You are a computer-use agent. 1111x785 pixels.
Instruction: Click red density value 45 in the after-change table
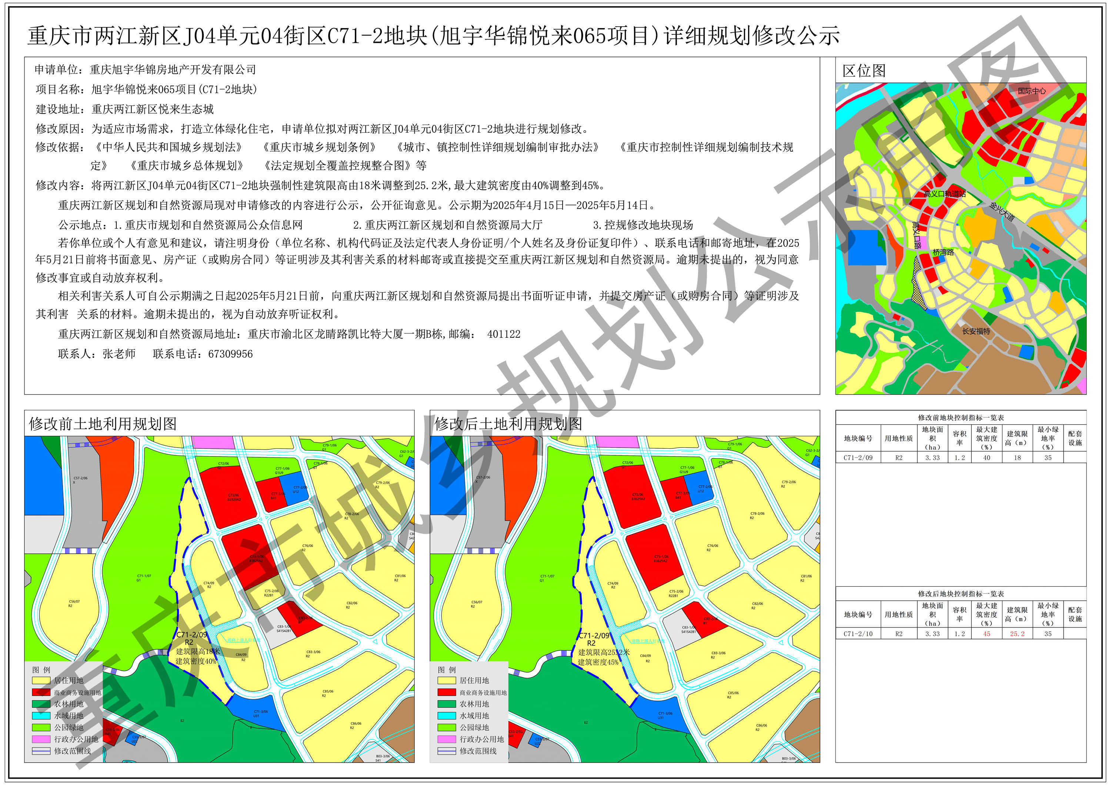pyautogui.click(x=986, y=634)
